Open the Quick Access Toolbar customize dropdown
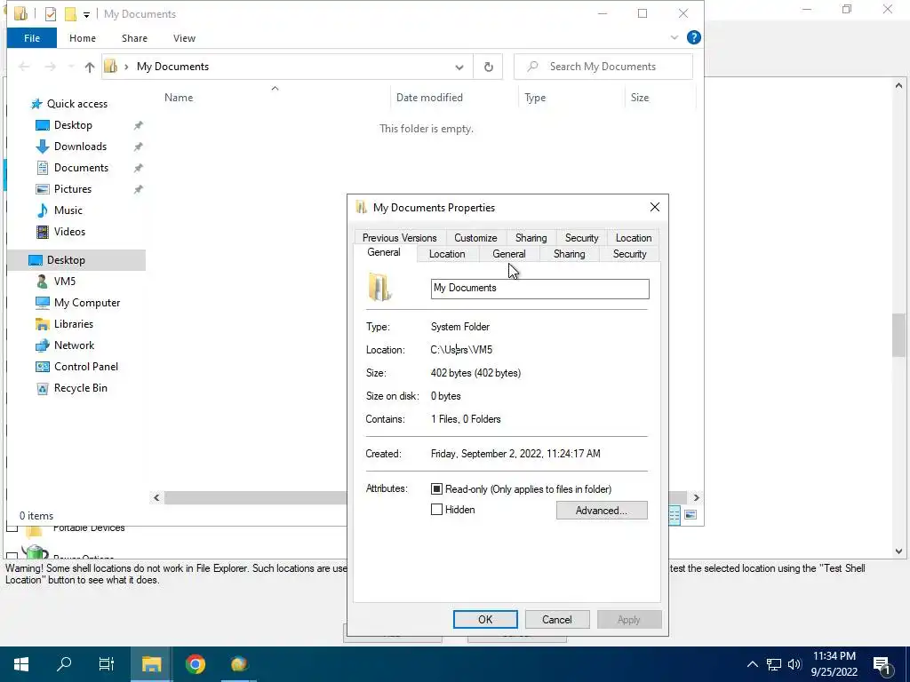910x682 pixels. 86,14
